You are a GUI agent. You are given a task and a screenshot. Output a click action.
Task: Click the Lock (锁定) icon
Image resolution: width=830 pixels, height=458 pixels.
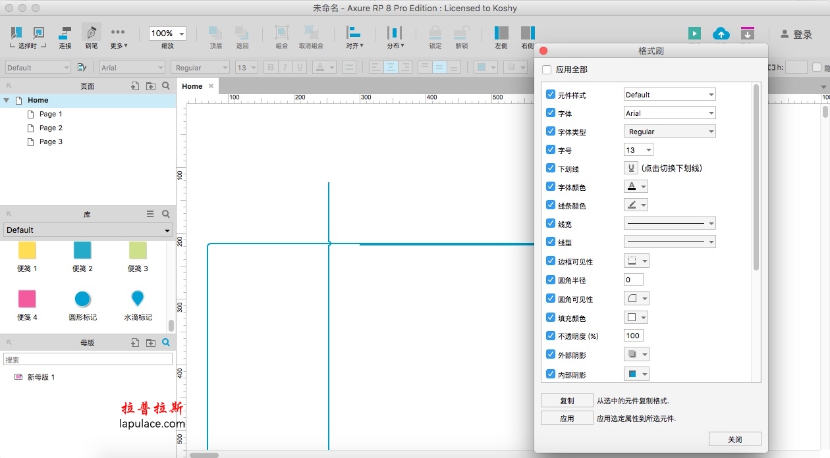pyautogui.click(x=435, y=33)
